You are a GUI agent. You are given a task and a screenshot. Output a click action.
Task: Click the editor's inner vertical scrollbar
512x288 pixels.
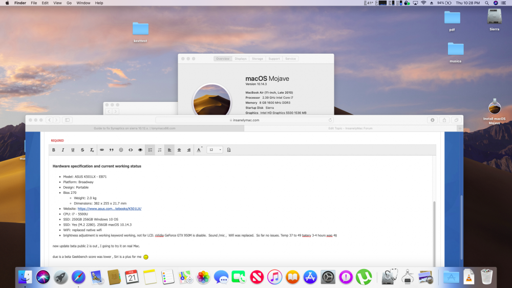[434, 234]
